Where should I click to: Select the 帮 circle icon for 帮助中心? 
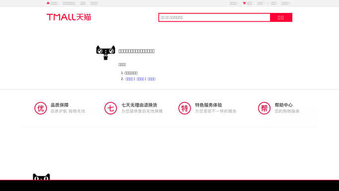click(264, 108)
